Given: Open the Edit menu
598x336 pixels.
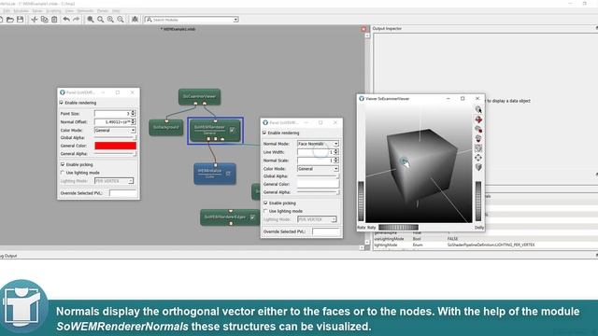Looking at the screenshot, I should tap(7, 10).
